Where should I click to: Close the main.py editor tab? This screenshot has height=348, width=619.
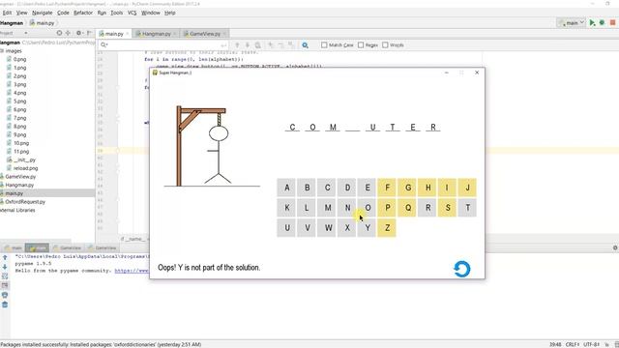(x=128, y=34)
